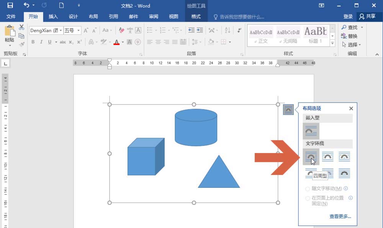Screen dimensions: 383x228
Task: Select the 四周型 square wrapping option
Action: pyautogui.click(x=311, y=157)
